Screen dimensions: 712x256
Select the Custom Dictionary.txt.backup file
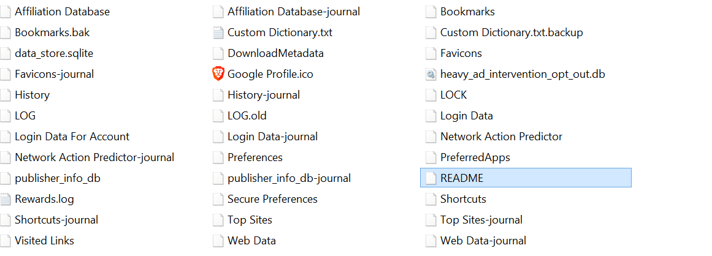coord(511,32)
